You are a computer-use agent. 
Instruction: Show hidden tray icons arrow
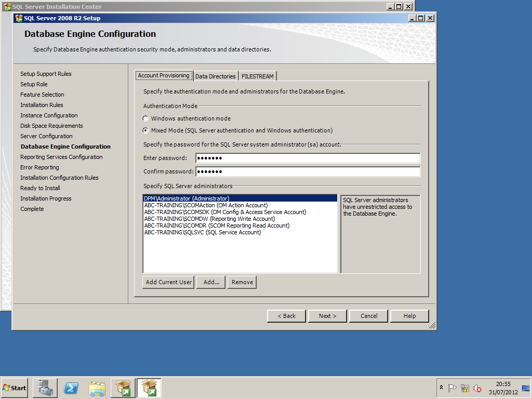pos(441,388)
